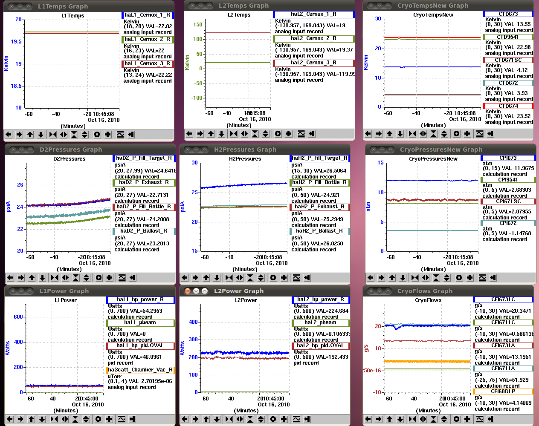The image size is (539, 426).
Task: Select haL2_hp_pid.OVAL curve legend
Action: pyautogui.click(x=320, y=345)
